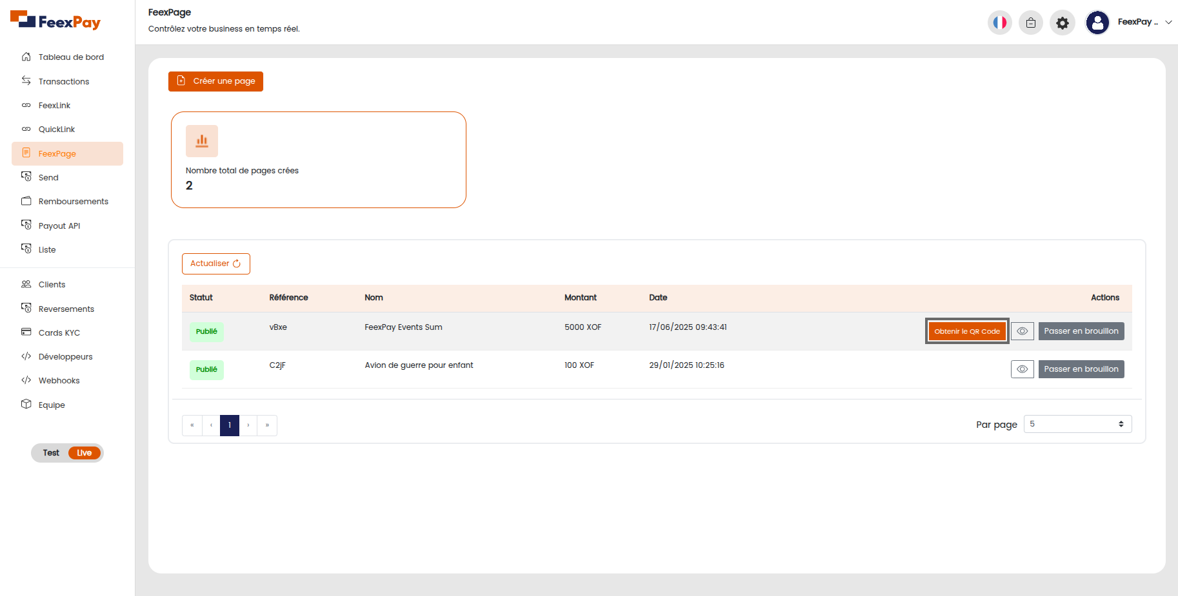Click the 5000 XOF amount cell
The width and height of the screenshot is (1178, 596).
[x=583, y=327]
